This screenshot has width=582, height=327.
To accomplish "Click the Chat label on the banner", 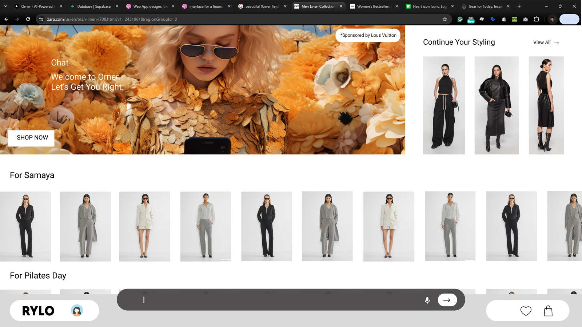I will click(x=60, y=62).
